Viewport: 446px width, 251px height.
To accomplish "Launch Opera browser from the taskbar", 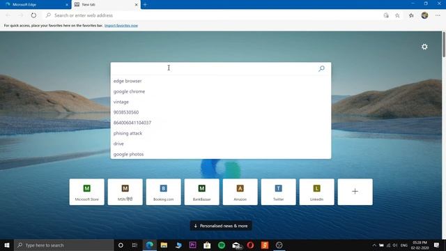I will tap(250, 245).
